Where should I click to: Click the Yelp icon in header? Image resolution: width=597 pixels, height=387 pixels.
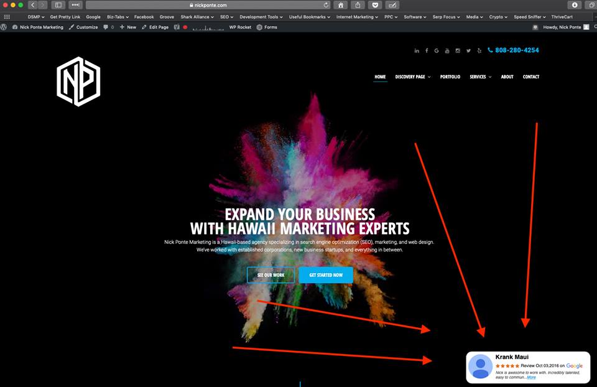pyautogui.click(x=479, y=50)
